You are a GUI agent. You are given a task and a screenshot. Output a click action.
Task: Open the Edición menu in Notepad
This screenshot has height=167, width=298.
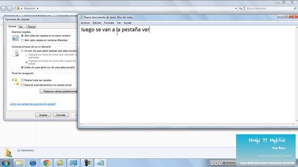97,23
